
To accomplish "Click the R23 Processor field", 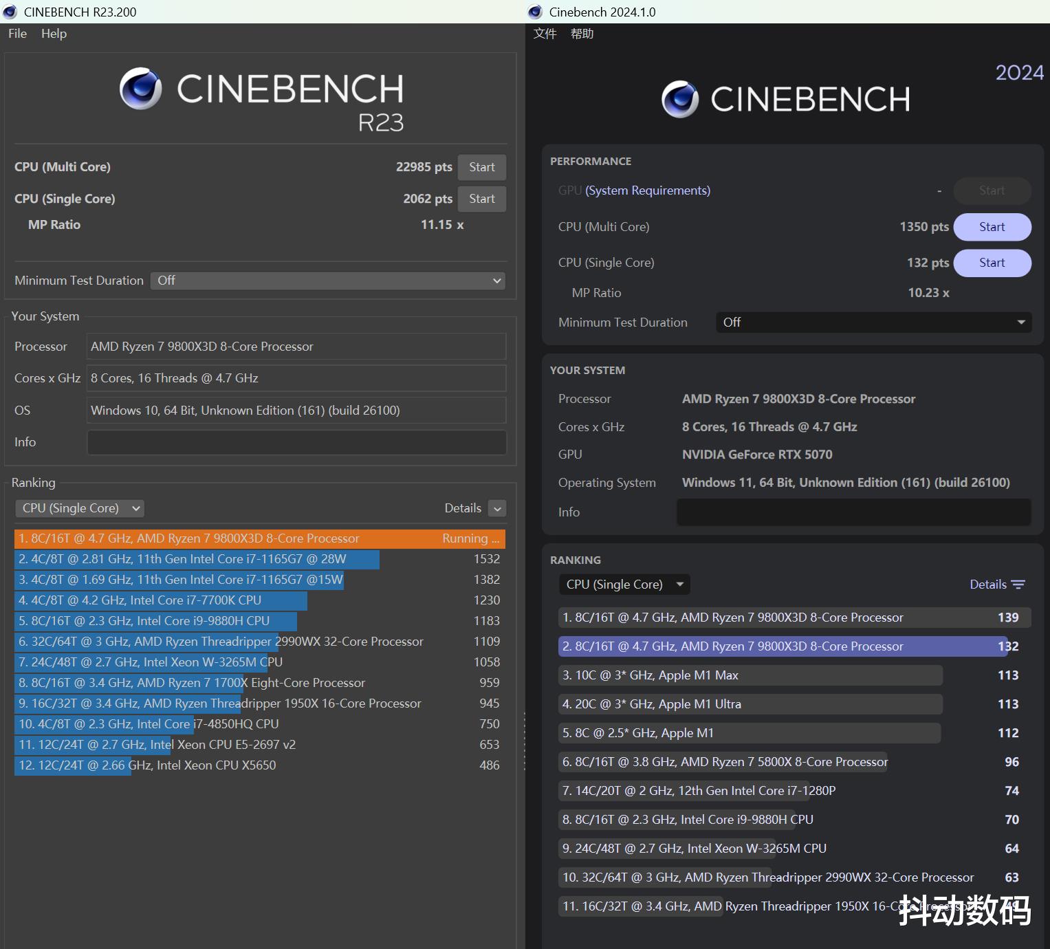I will (296, 347).
